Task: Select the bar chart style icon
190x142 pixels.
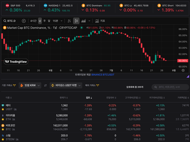Action: pos(69,21)
